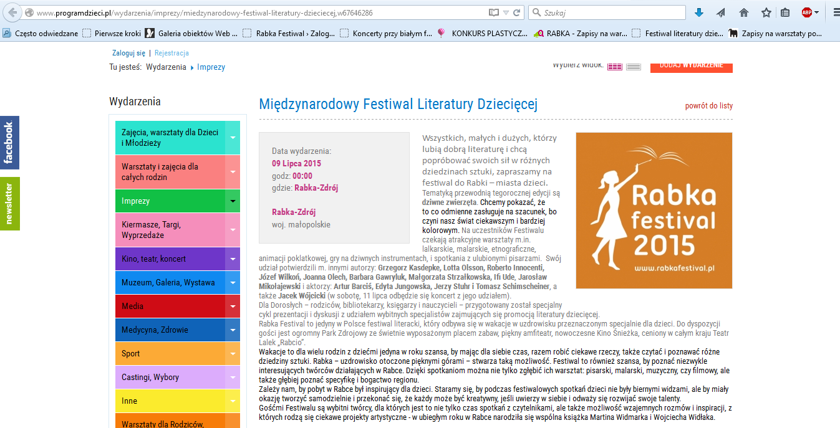Expand the Zajęcia, warsztaty dla Dzieci arrow
Screen dimensions: 840x428
pyautogui.click(x=233, y=138)
